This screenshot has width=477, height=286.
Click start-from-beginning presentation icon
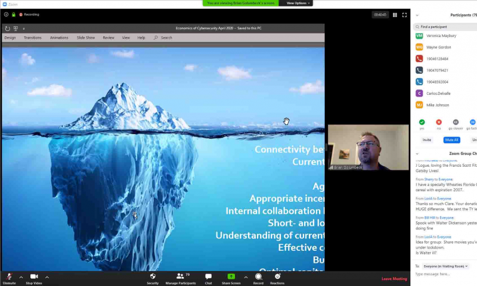[x=16, y=28]
